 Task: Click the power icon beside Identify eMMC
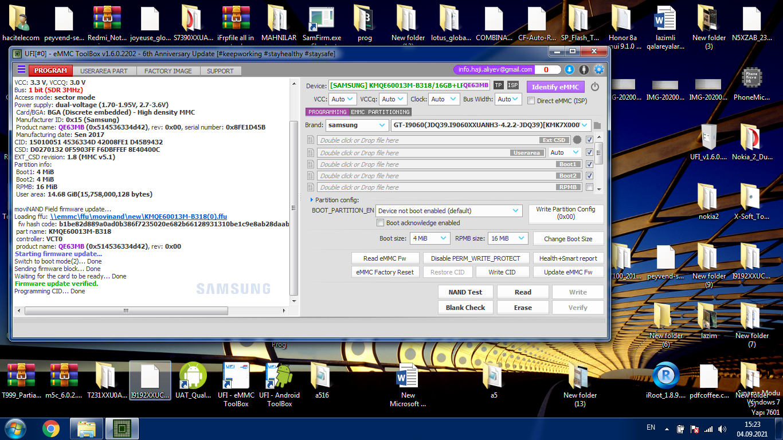(x=595, y=87)
